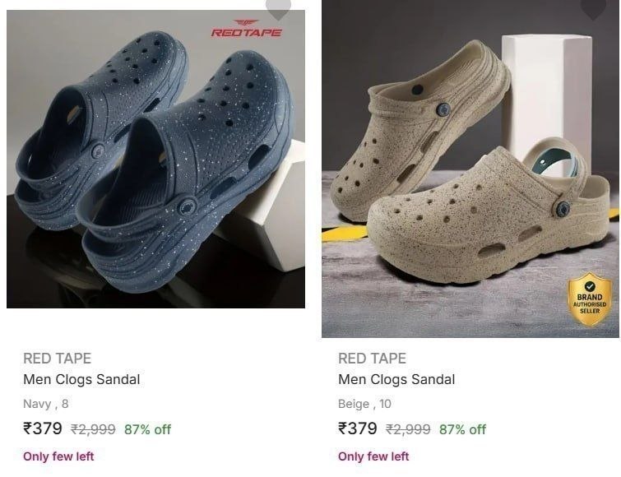Click Only few left under beige clogs
Image resolution: width=621 pixels, height=477 pixels.
[373, 456]
